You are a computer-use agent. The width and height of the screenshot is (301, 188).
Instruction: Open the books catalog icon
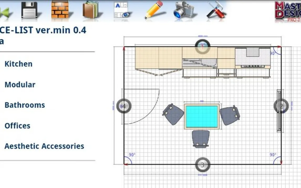pyautogui.click(x=90, y=10)
